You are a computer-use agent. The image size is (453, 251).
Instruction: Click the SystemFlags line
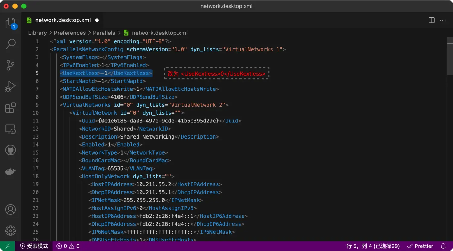tap(103, 57)
